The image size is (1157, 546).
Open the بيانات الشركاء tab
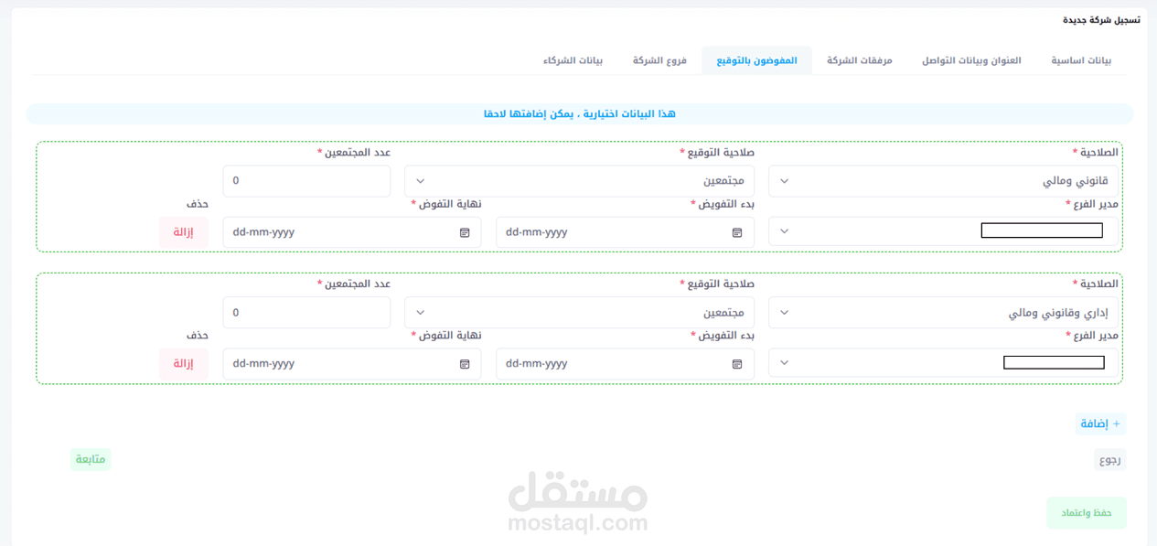(573, 60)
